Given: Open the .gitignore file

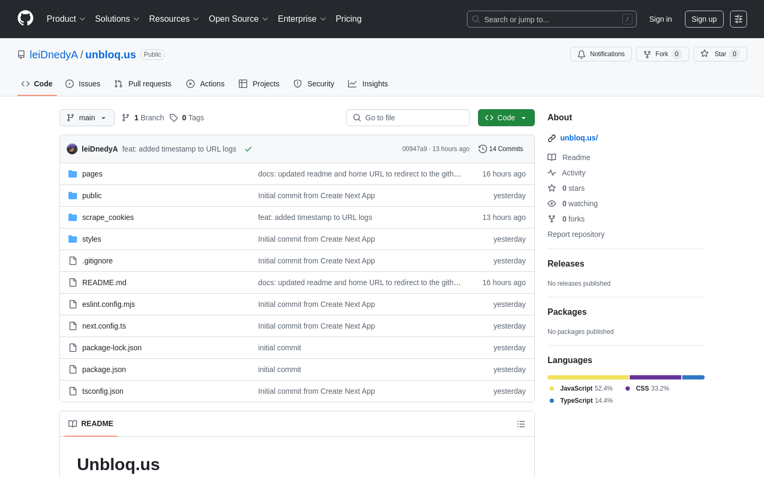Looking at the screenshot, I should (x=98, y=261).
